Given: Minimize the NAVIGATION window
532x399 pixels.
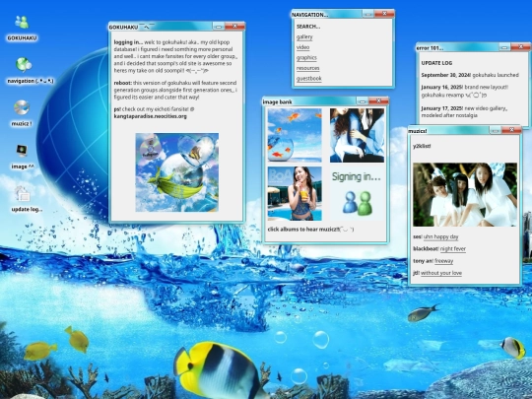Looking at the screenshot, I should tap(367, 14).
